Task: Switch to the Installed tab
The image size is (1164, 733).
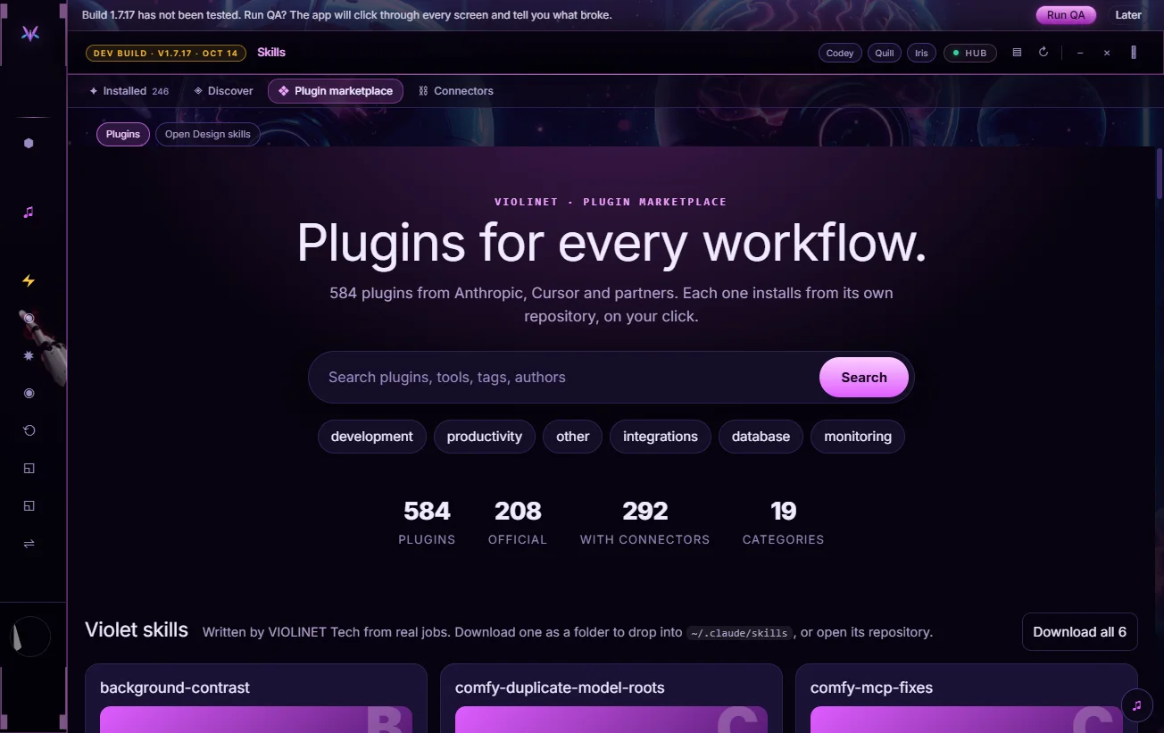Action: [x=129, y=91]
